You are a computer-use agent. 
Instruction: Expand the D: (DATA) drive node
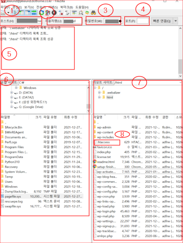(11, 93)
